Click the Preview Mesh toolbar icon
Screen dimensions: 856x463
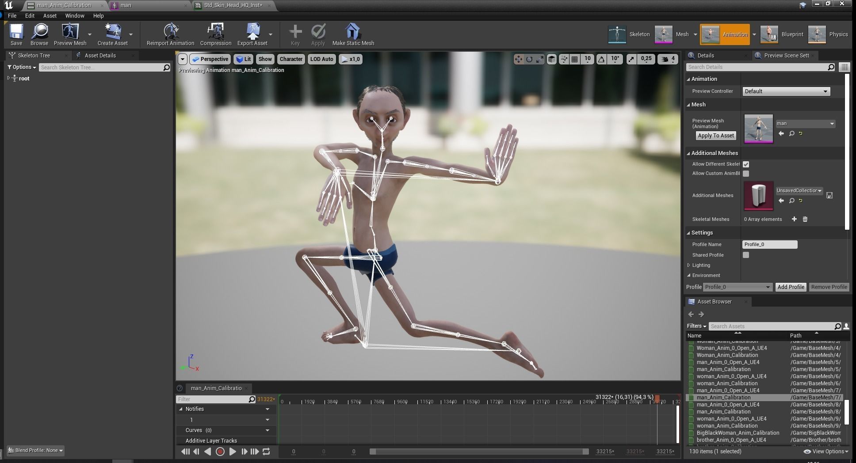point(70,34)
